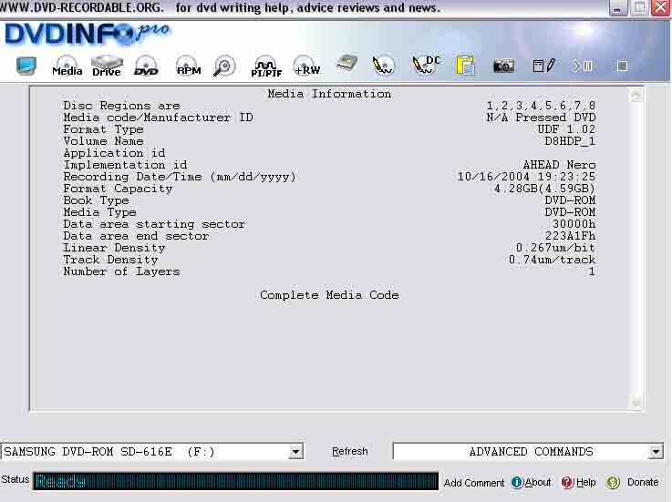This screenshot has height=502, width=672.
Task: Click the Refresh button
Action: point(350,452)
